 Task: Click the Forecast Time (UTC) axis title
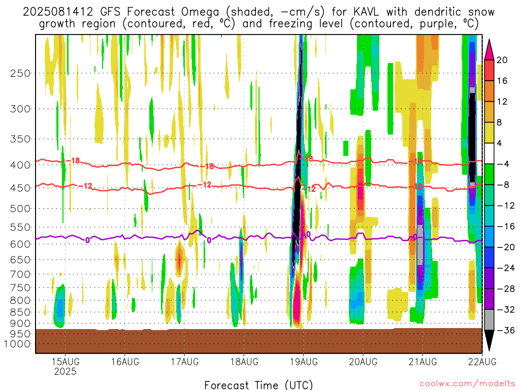point(258,385)
